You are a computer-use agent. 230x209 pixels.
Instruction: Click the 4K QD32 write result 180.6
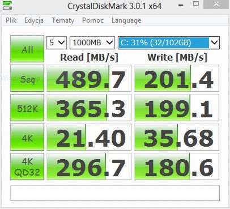click(x=177, y=167)
